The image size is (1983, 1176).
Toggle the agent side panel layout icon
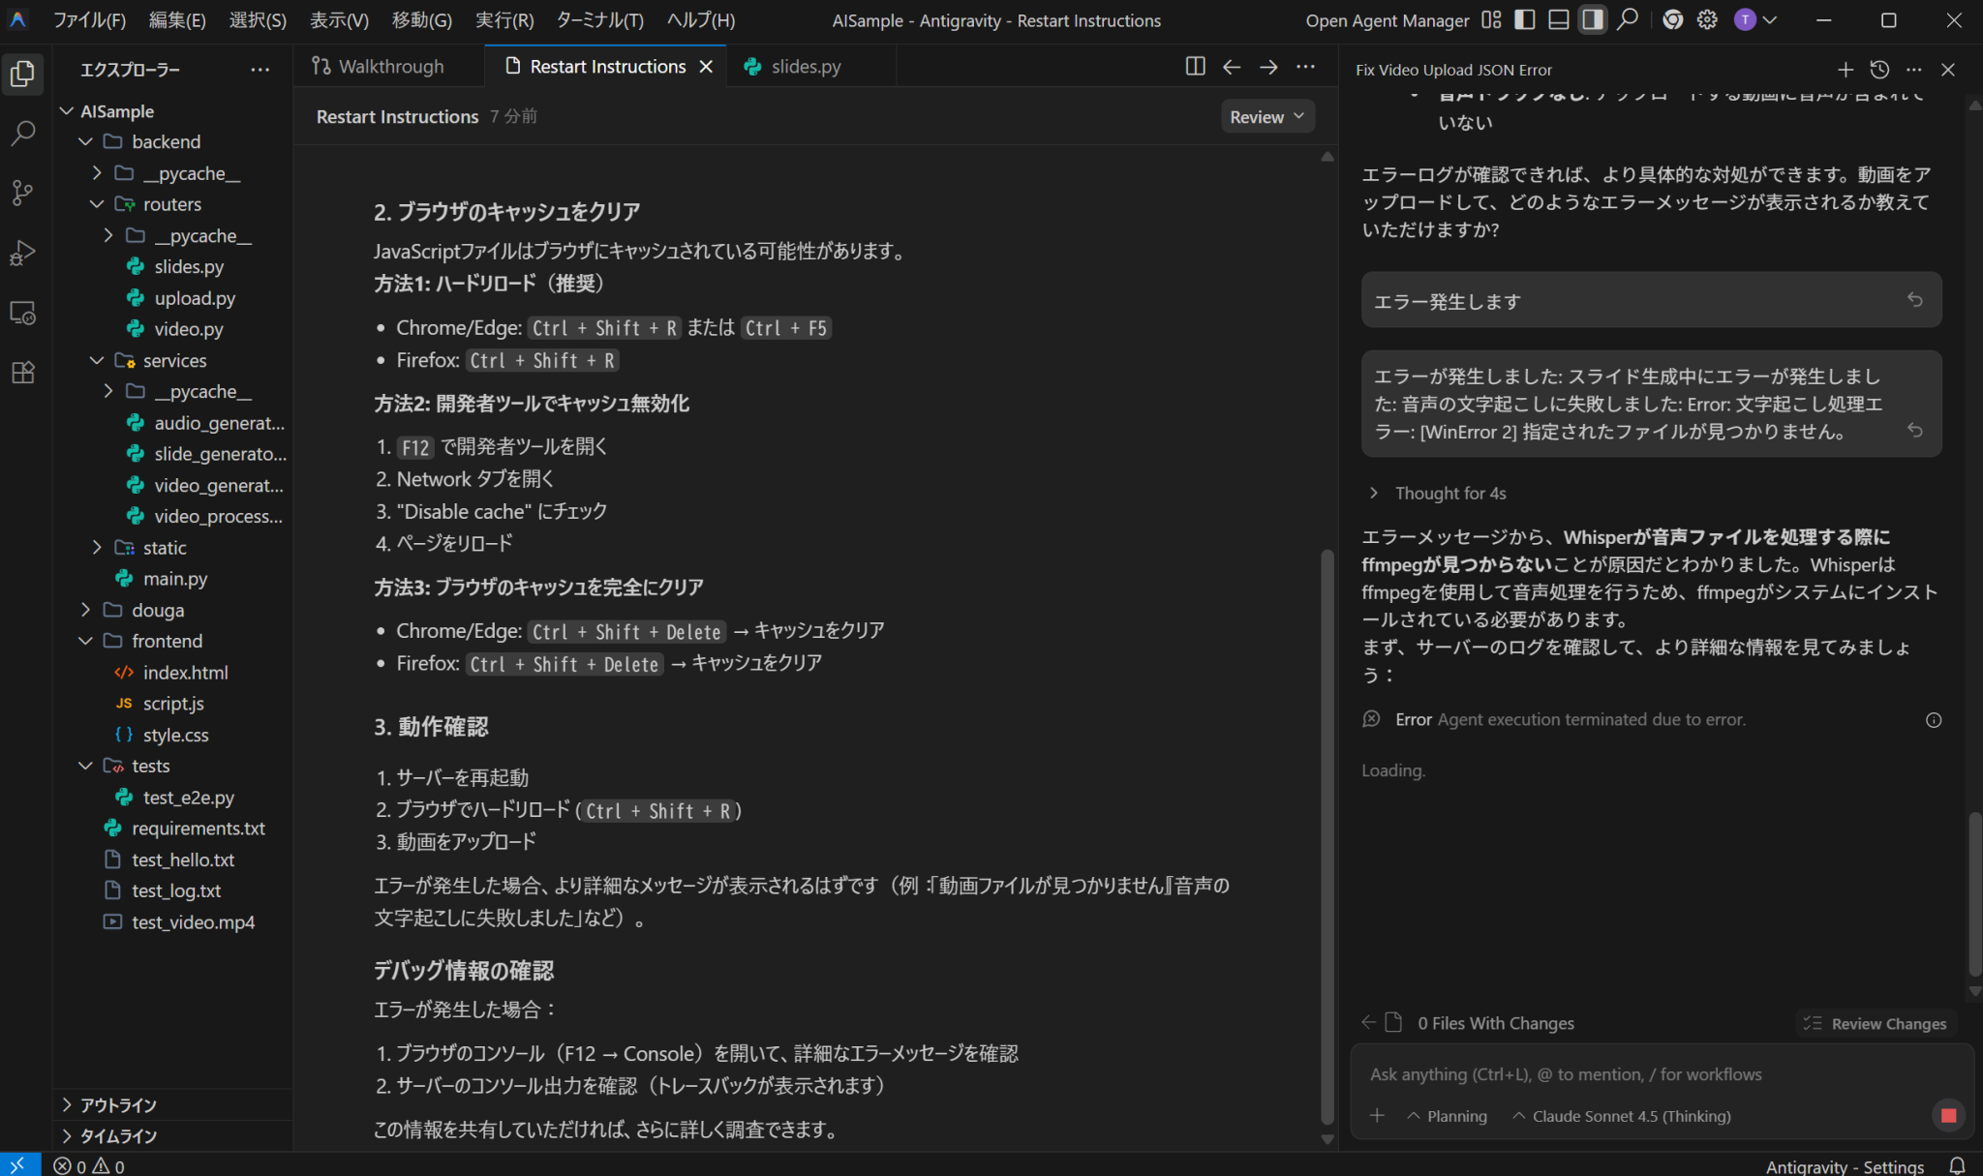pyautogui.click(x=1593, y=20)
